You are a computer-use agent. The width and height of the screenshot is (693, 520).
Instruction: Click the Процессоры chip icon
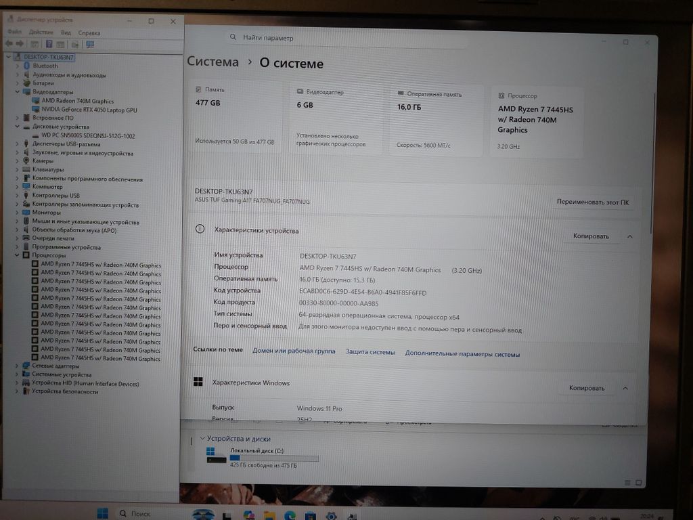26,255
